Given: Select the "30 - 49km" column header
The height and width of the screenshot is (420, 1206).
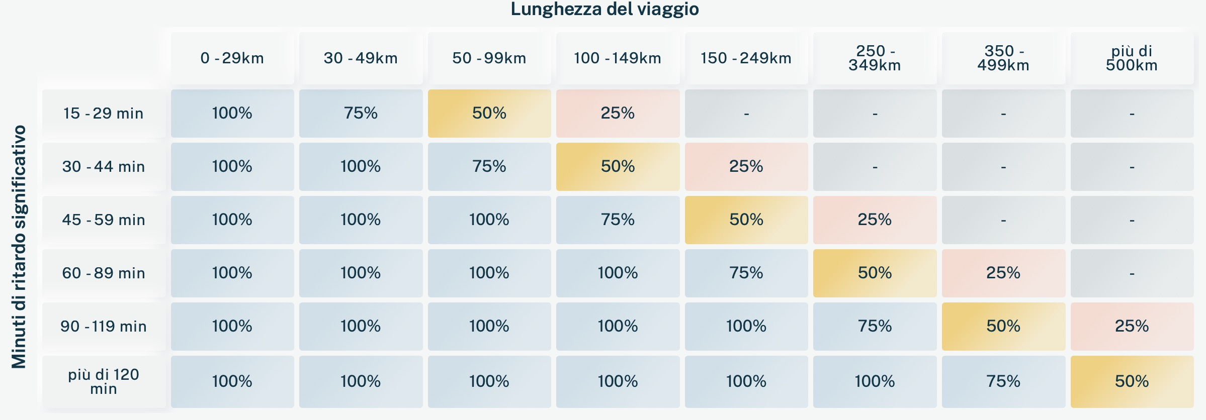Looking at the screenshot, I should tap(361, 58).
